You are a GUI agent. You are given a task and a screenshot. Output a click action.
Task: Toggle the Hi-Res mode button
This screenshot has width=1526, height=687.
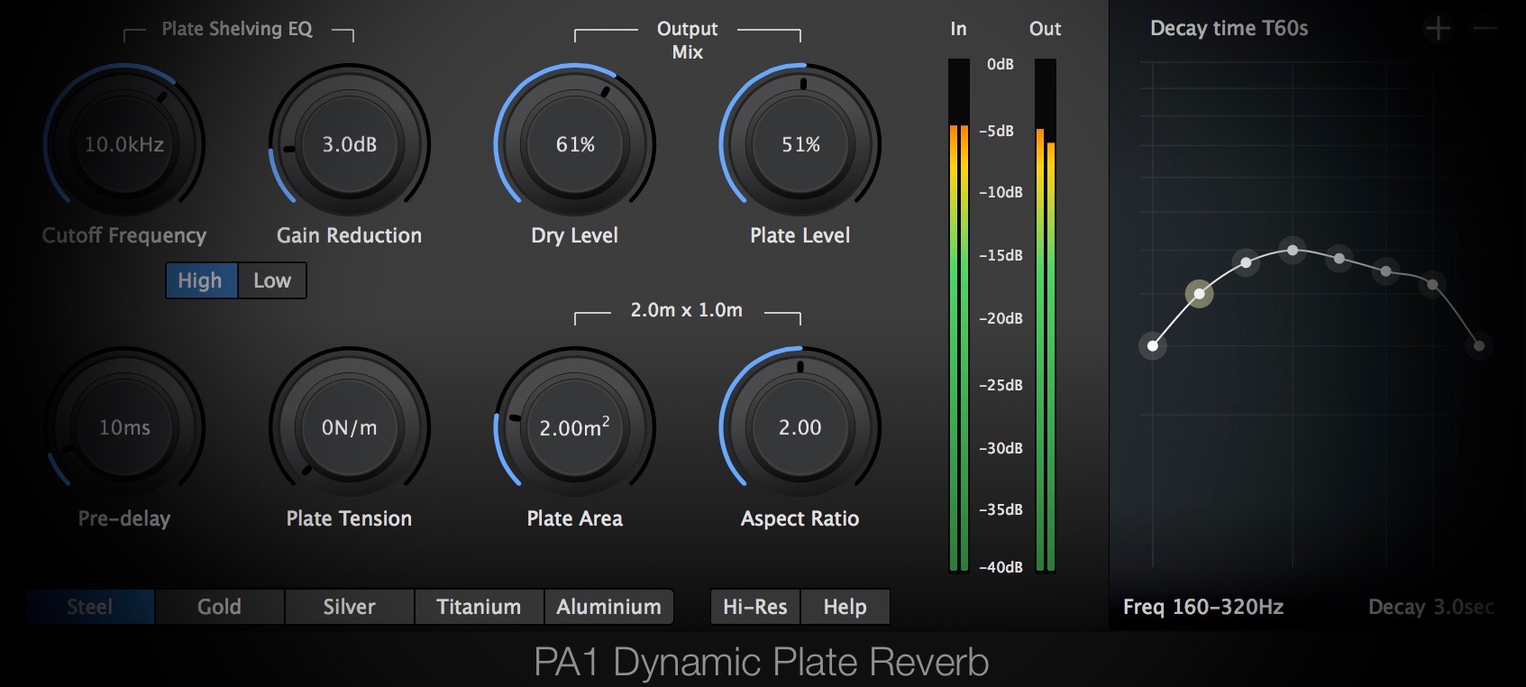click(755, 607)
